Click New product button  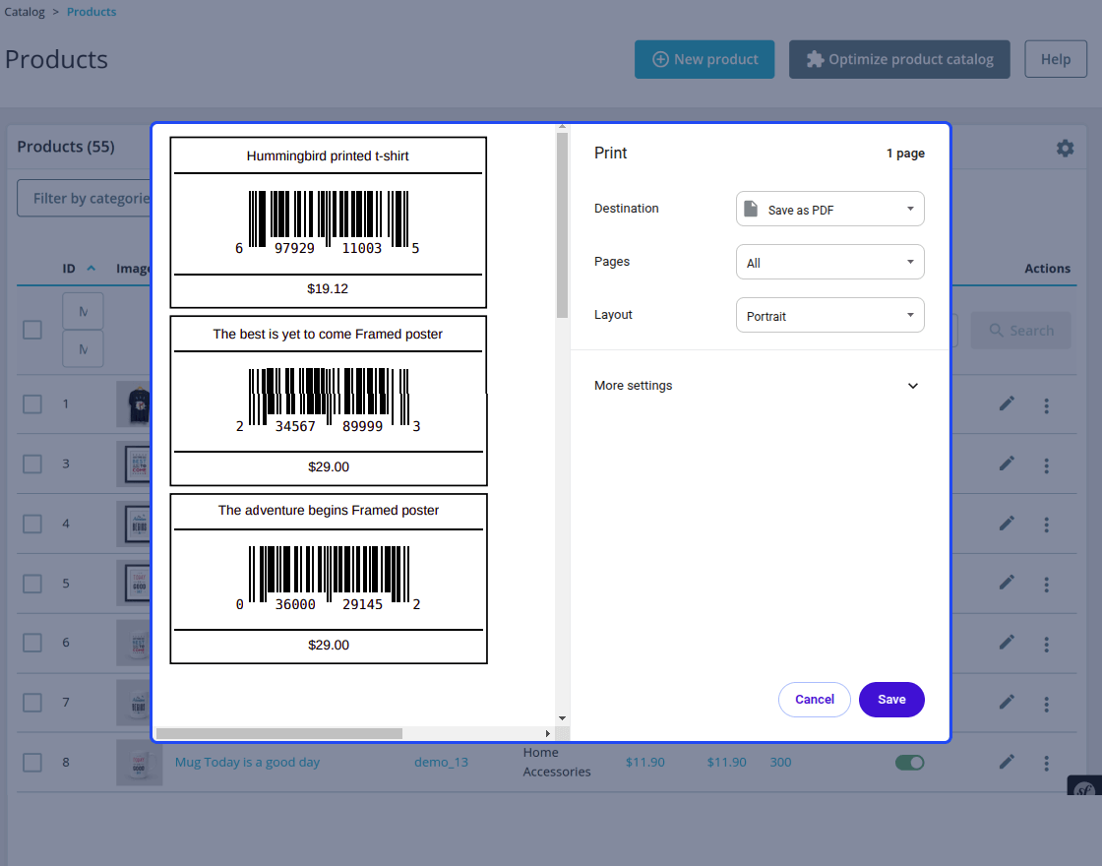click(704, 59)
